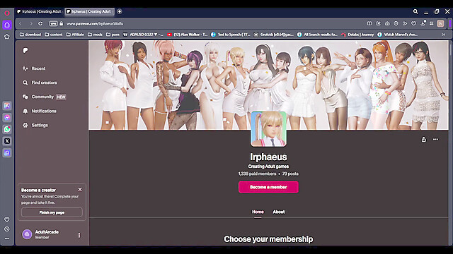Screen dimensions: 453x254
Task: Click the Finish my page button
Action: (x=52, y=212)
